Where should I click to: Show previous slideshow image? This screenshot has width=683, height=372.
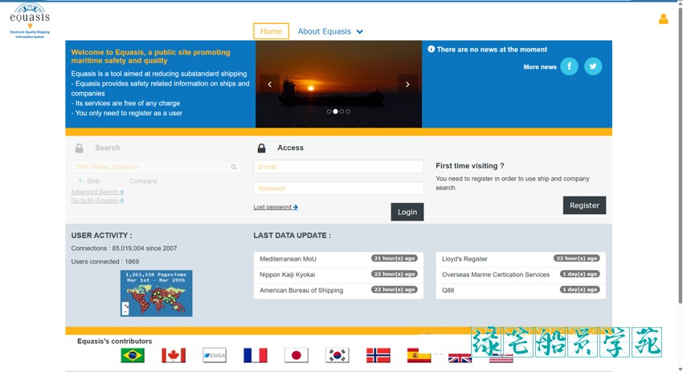click(270, 84)
